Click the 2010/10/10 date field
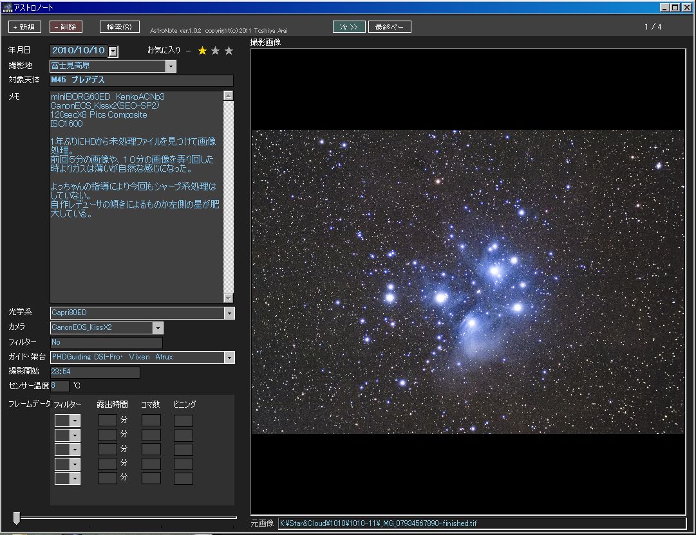The width and height of the screenshot is (696, 535). click(79, 51)
